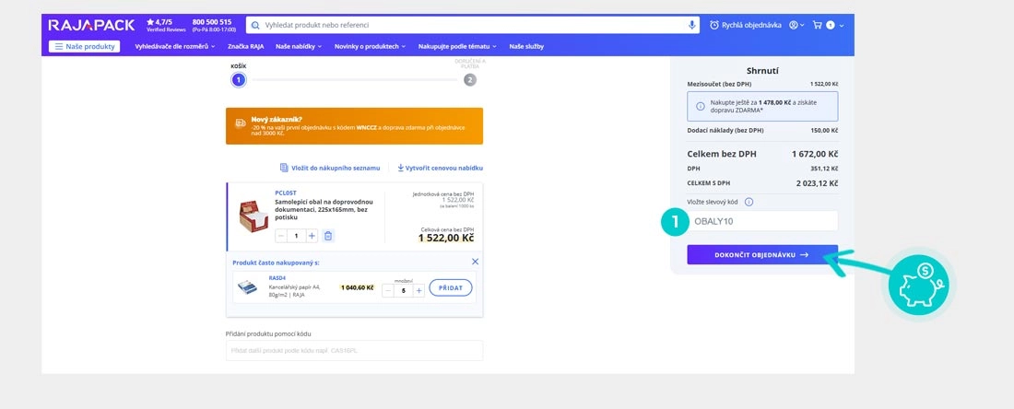Screen dimensions: 1014x409
Task: Close the frequently bought together panel
Action: click(475, 262)
